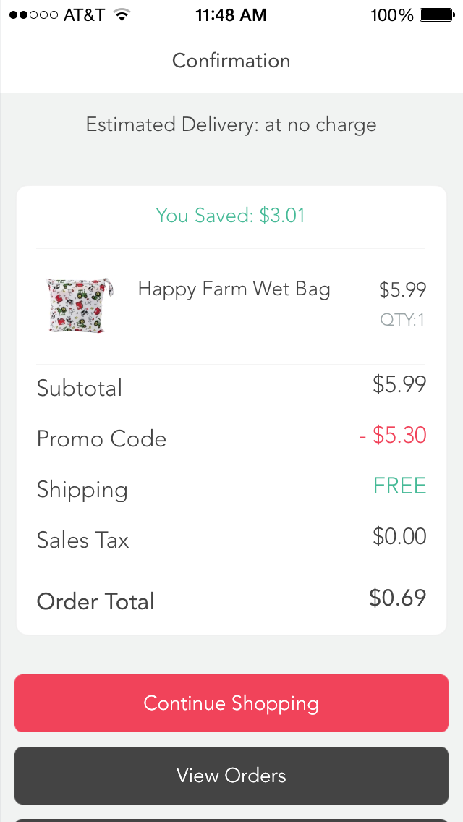
Task: Tap the Order Total amount $0.69
Action: click(x=397, y=598)
